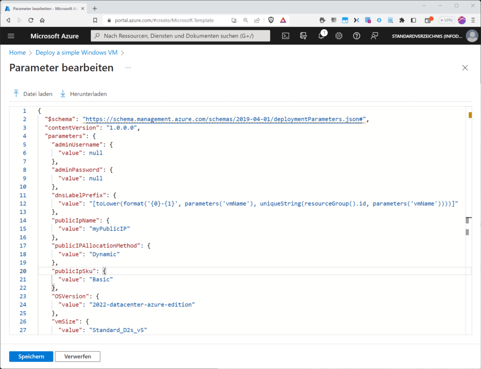481x369 pixels.
Task: Open the browser extensions puzzle icon
Action: tap(402, 20)
